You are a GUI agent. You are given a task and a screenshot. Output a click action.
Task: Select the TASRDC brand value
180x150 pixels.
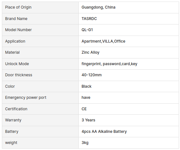pos(89,19)
